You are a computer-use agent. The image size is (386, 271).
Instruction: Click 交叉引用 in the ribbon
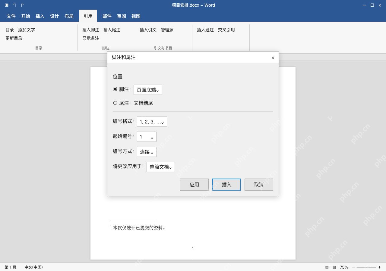point(226,30)
